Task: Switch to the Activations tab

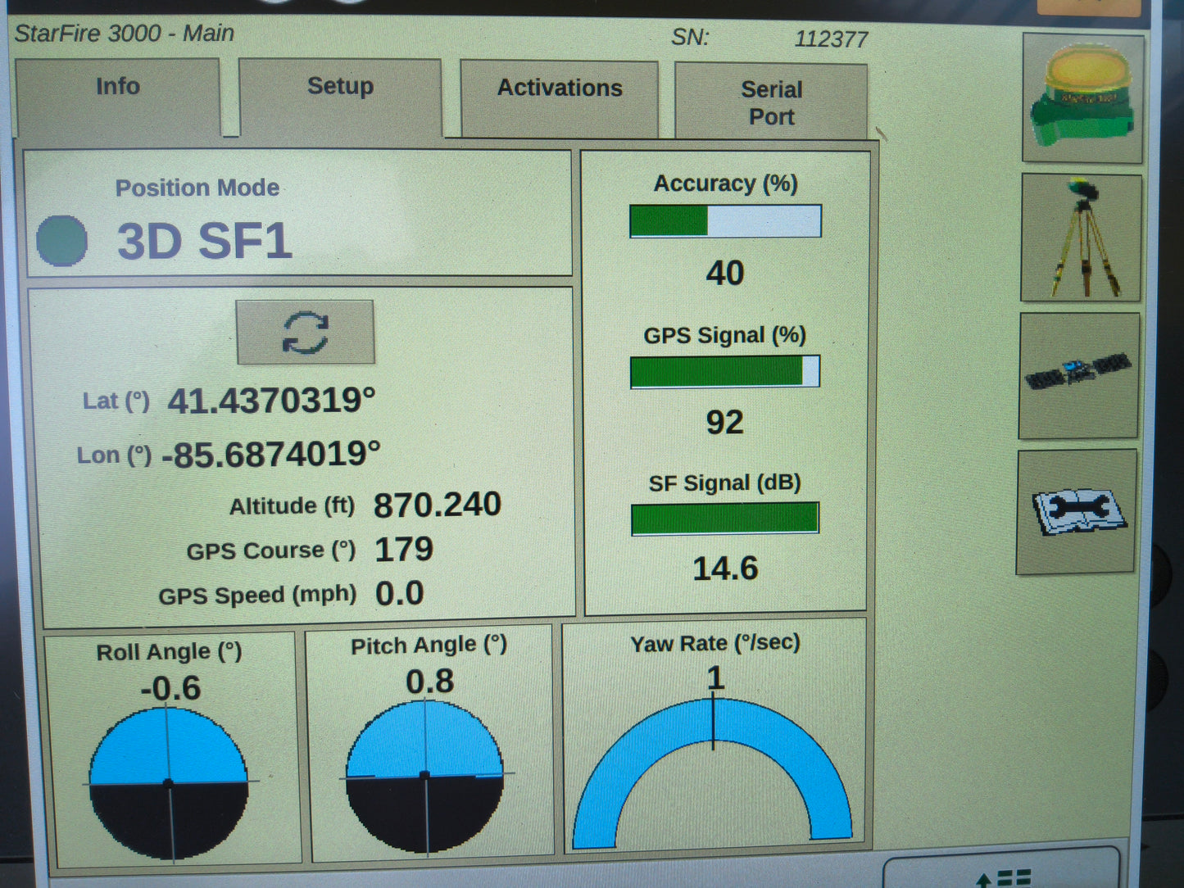Action: click(x=560, y=98)
